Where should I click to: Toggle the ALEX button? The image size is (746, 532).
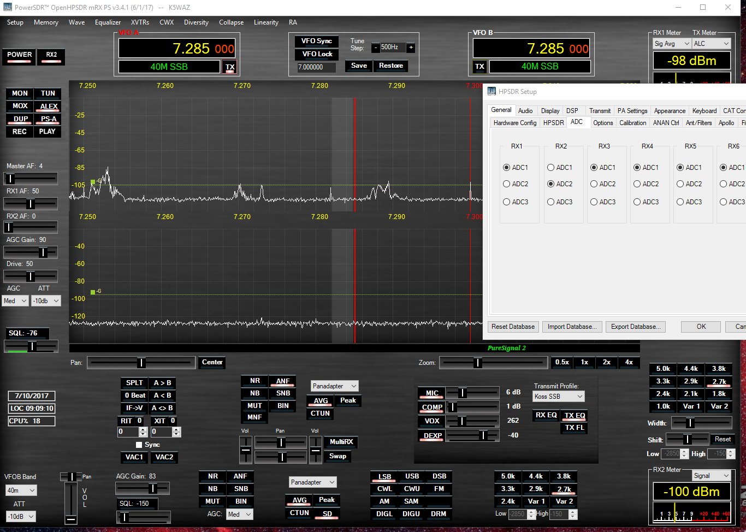click(x=48, y=106)
